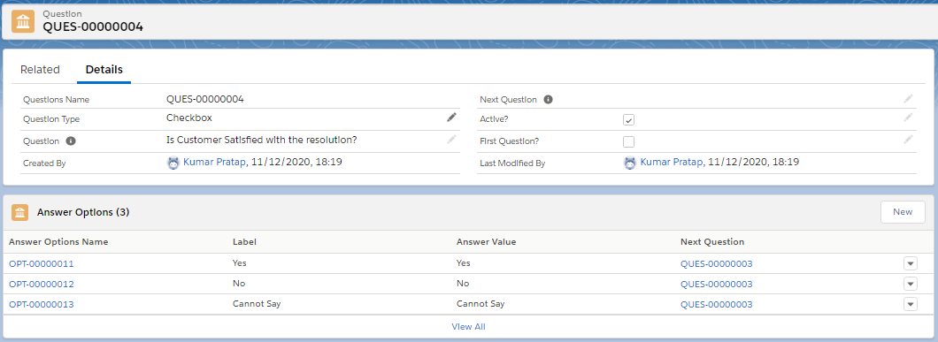Click the Next Question column header
The width and height of the screenshot is (938, 342).
[712, 241]
